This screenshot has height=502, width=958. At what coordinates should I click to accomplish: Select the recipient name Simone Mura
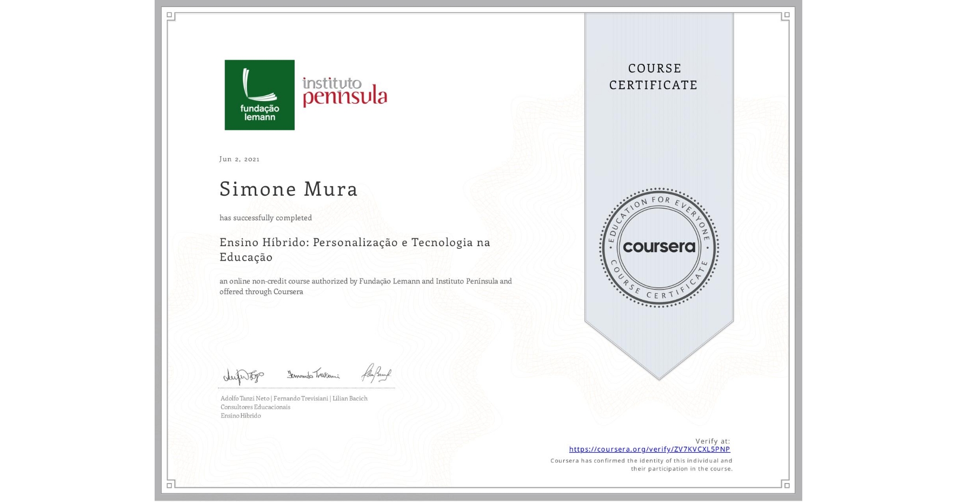point(288,189)
